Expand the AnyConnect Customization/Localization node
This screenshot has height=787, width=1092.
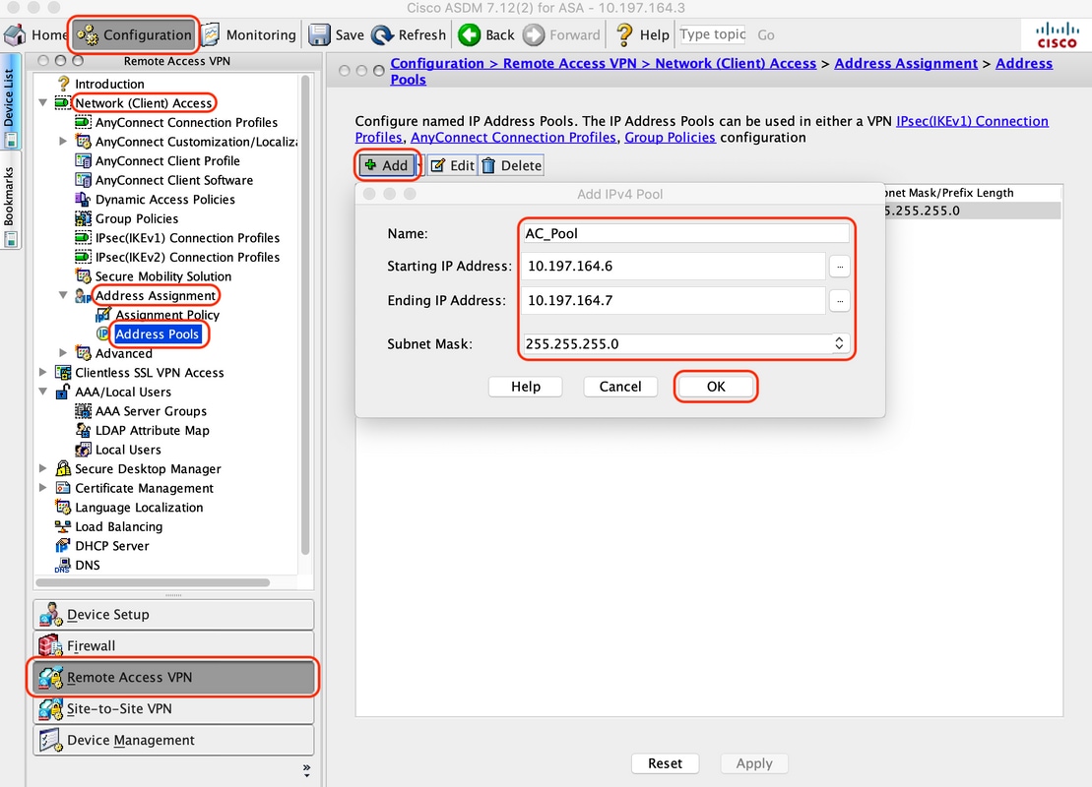63,142
